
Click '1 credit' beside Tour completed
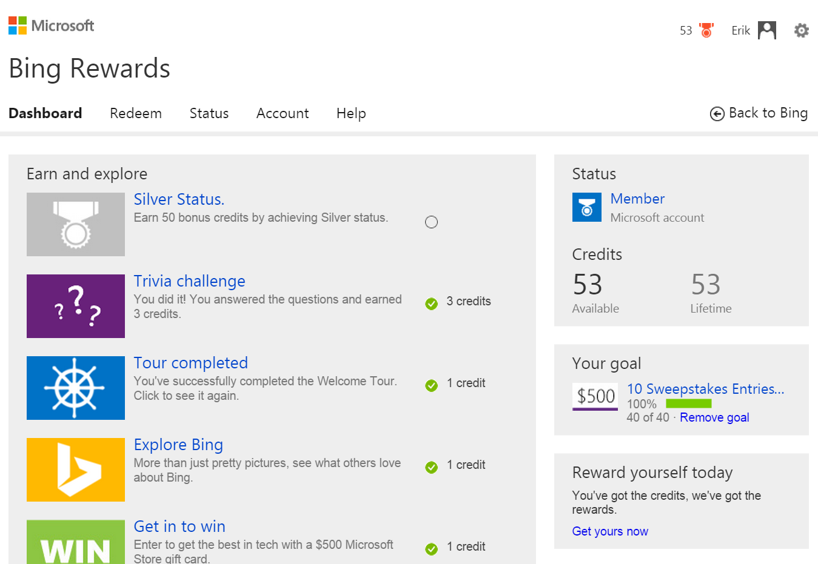point(466,383)
